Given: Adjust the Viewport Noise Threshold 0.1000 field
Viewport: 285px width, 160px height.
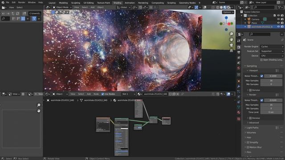Looking at the screenshot, I should click(x=273, y=76).
